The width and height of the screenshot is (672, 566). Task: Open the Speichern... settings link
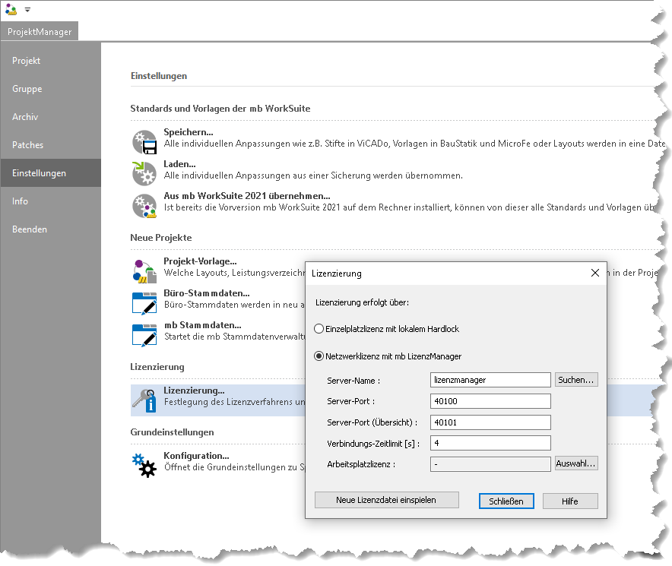tap(188, 132)
